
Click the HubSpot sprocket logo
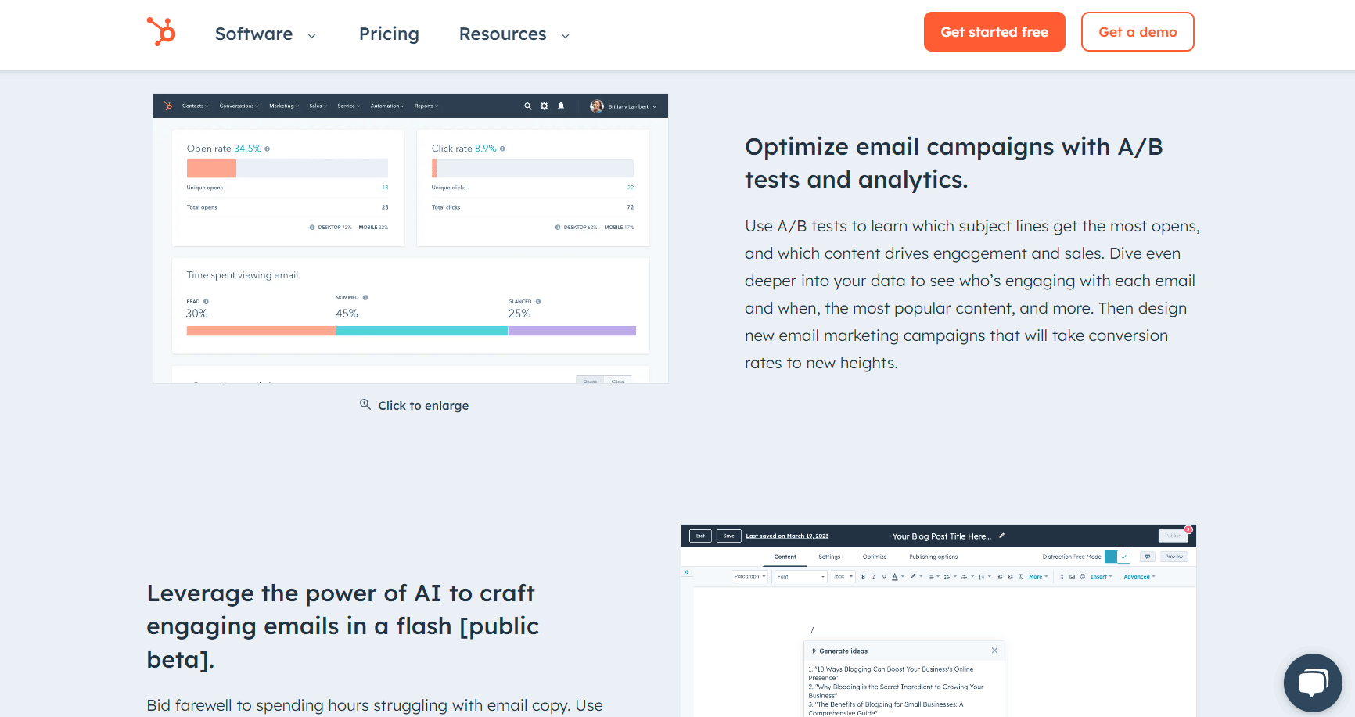click(x=161, y=32)
